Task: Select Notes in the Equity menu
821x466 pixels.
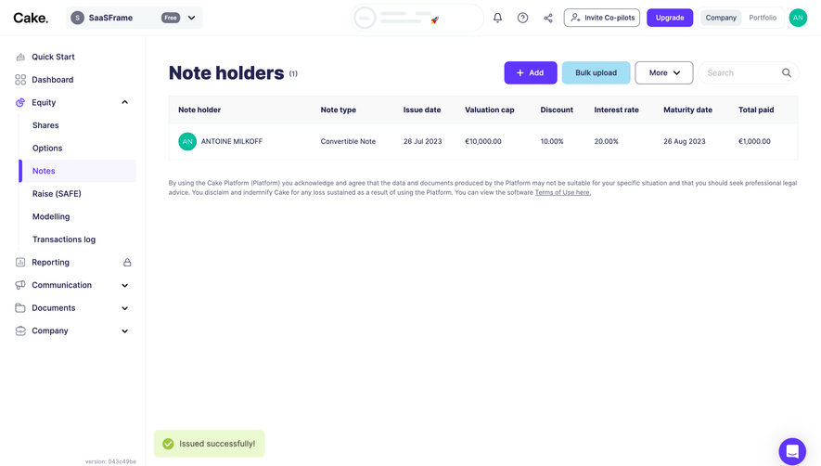Action: [78, 171]
